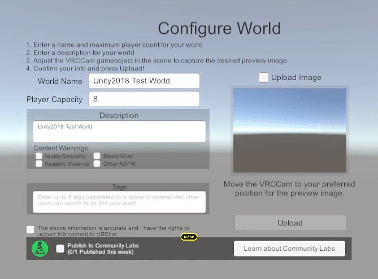This screenshot has height=279, width=378.
Task: Tick the Blood/Gore content warning
Action: pyautogui.click(x=97, y=156)
